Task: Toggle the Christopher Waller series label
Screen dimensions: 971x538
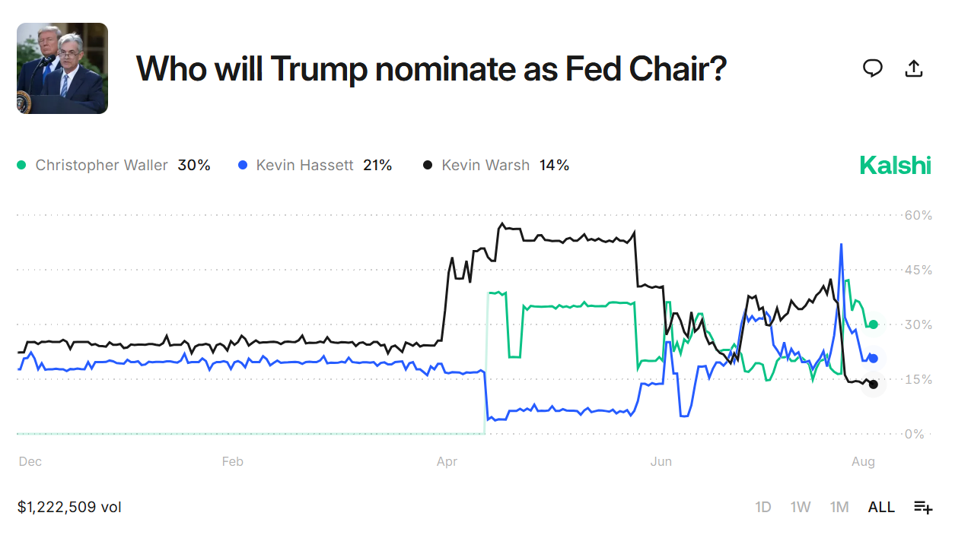Action: [101, 165]
